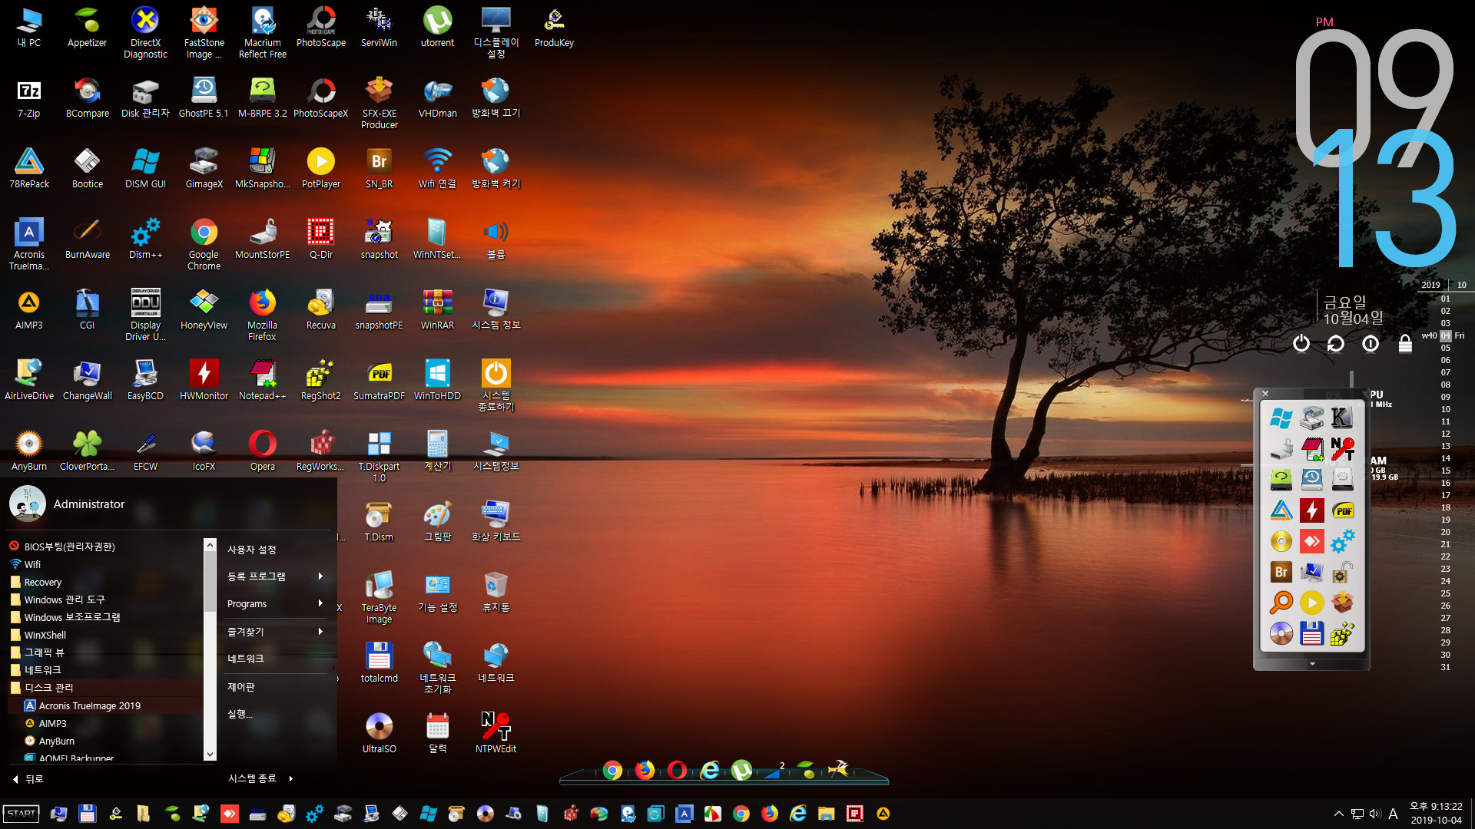1475x829 pixels.
Task: Launch utorrent from the desktop
Action: tap(437, 28)
